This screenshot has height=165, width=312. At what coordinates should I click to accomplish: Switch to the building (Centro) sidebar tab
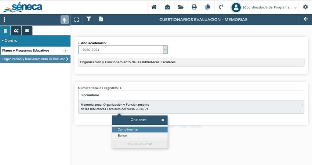coord(5,31)
